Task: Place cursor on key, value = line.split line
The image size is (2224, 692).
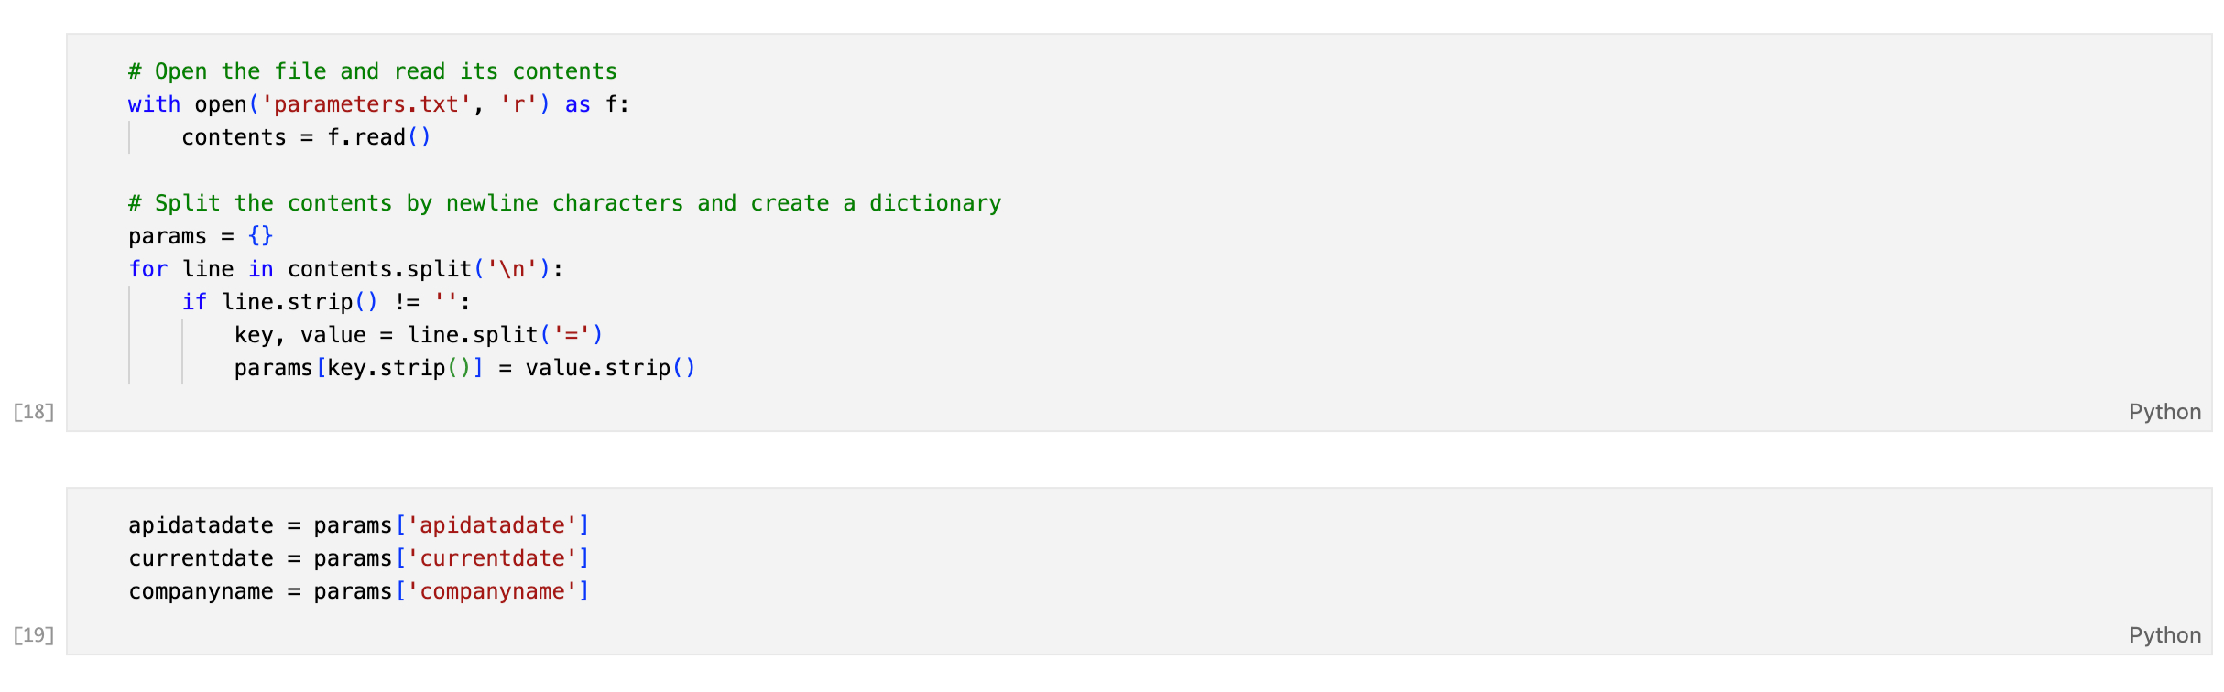Action: click(418, 335)
